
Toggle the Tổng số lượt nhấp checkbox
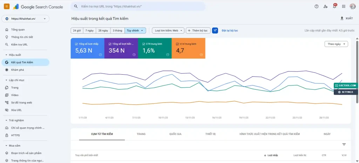[76, 44]
